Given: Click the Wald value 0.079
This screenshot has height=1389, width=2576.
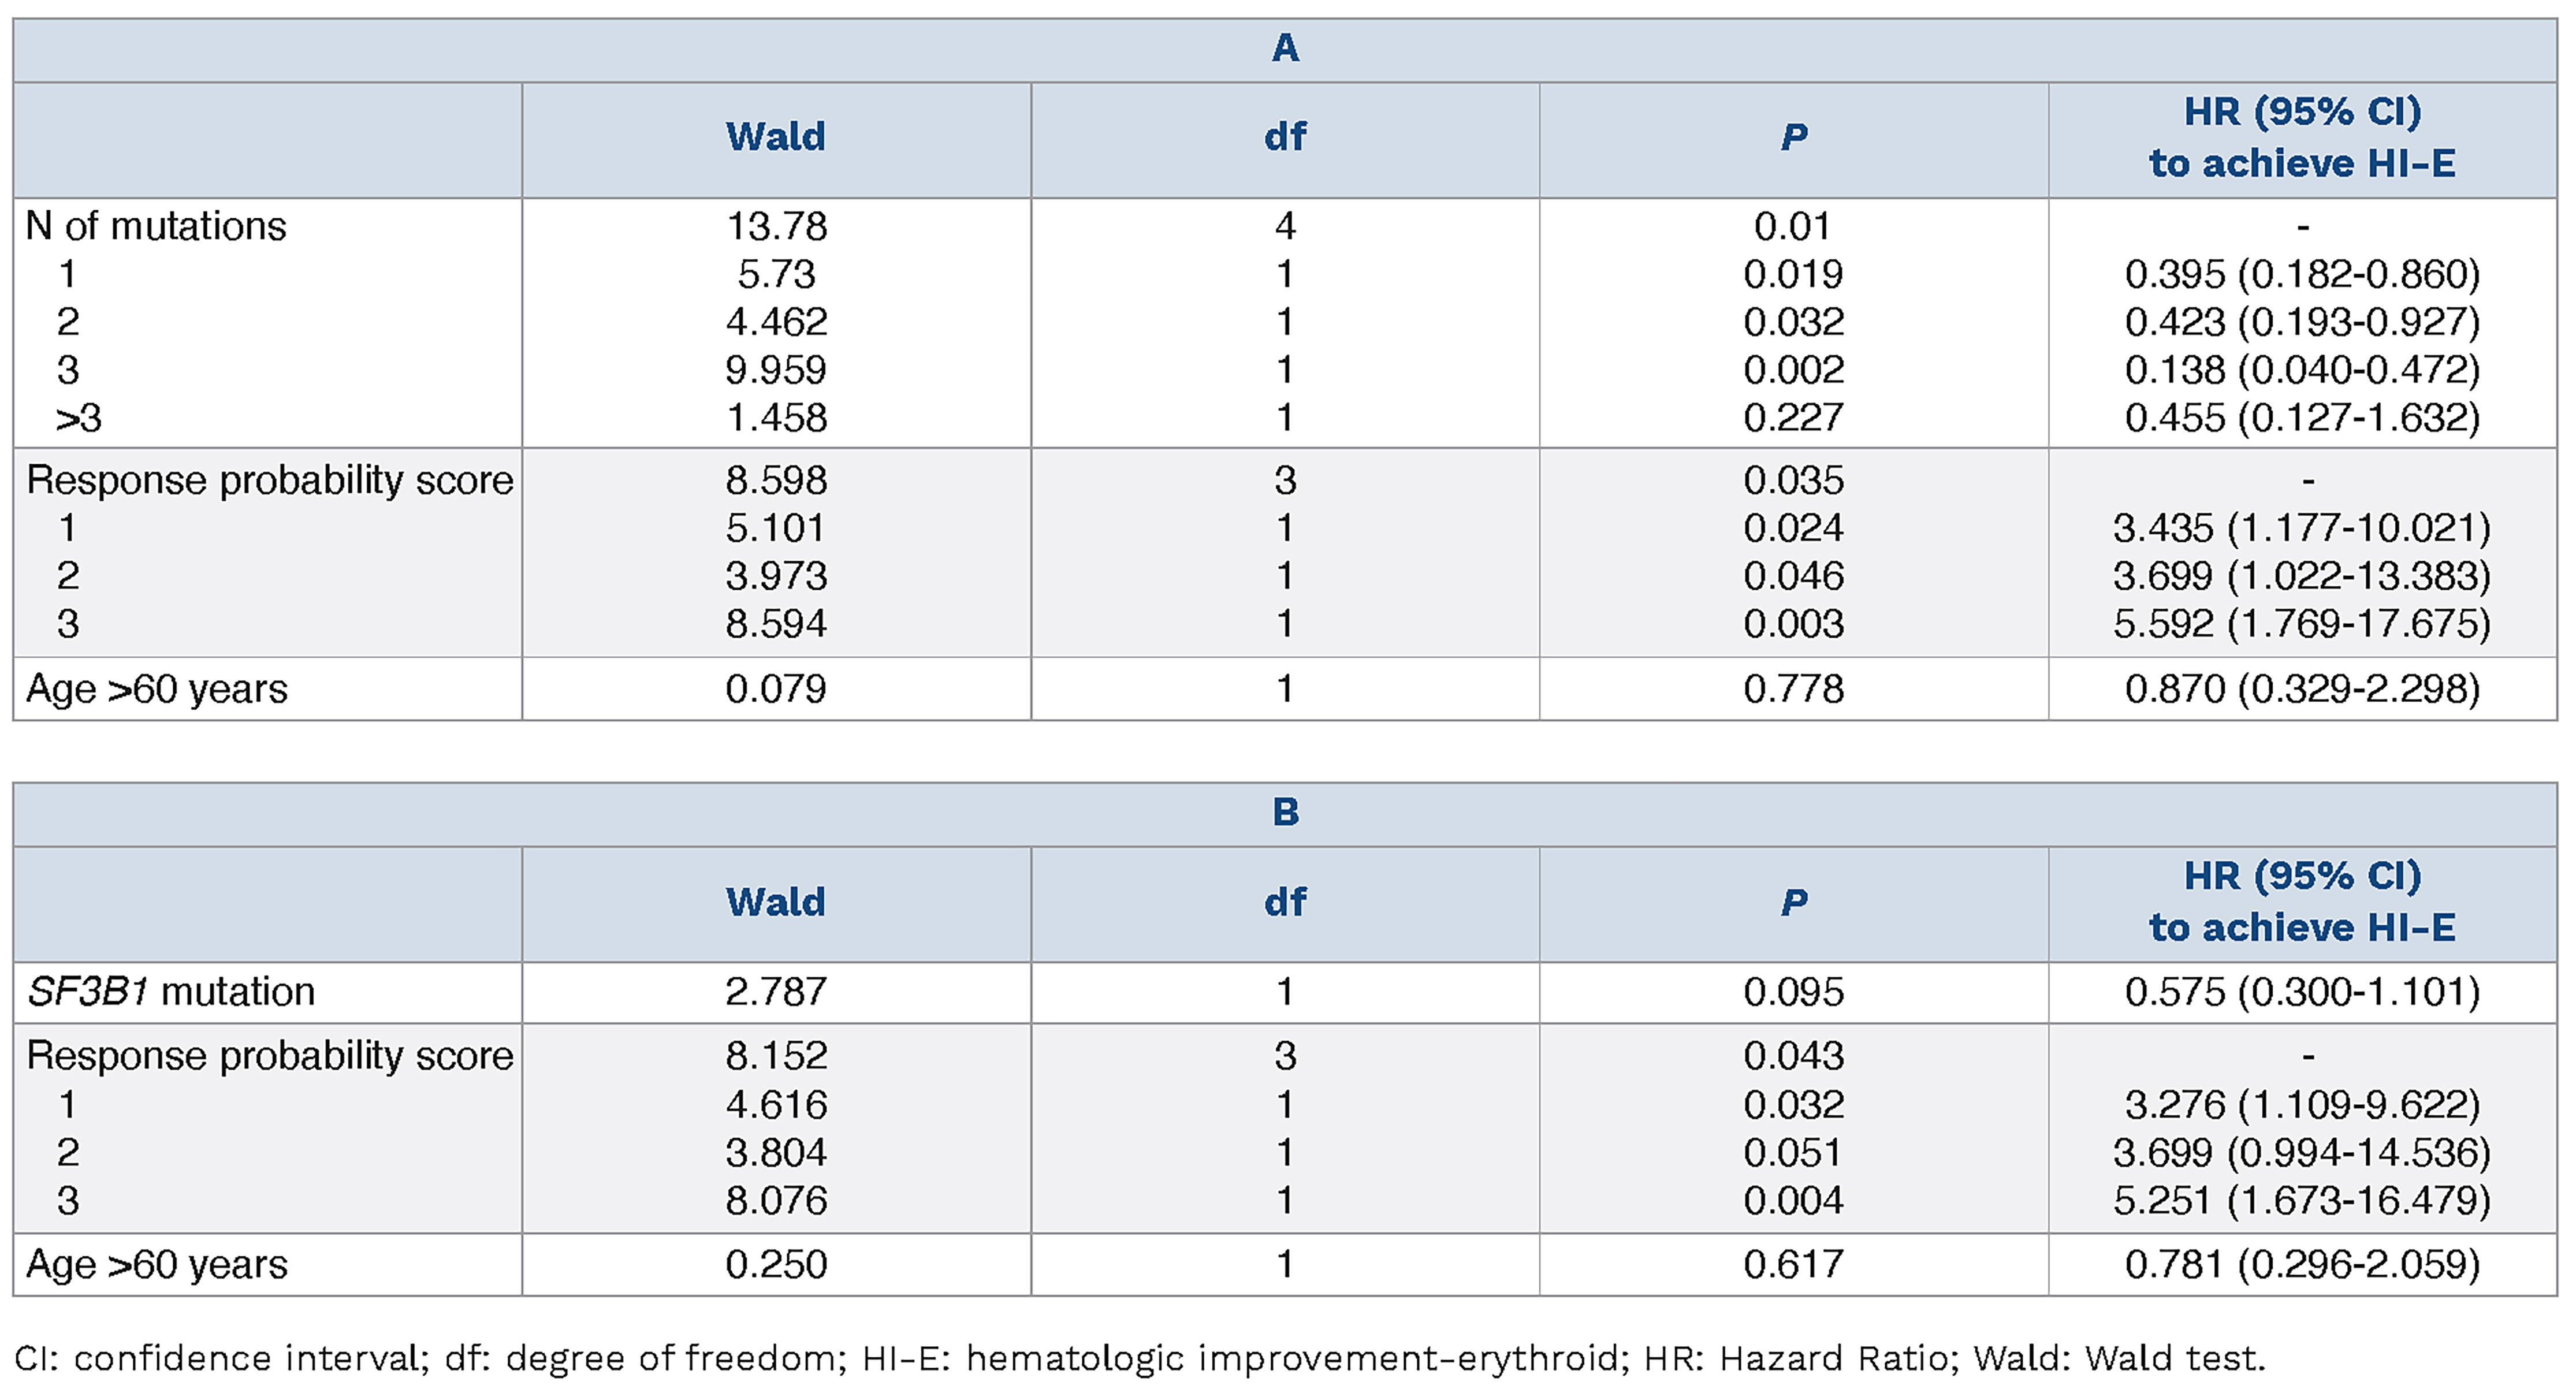Looking at the screenshot, I should [x=776, y=689].
